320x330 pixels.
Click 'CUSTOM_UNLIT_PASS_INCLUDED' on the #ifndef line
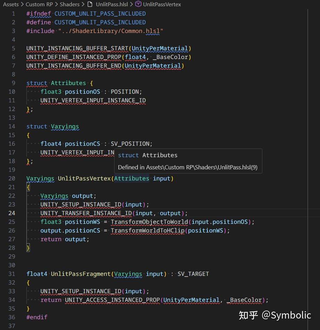100,14
